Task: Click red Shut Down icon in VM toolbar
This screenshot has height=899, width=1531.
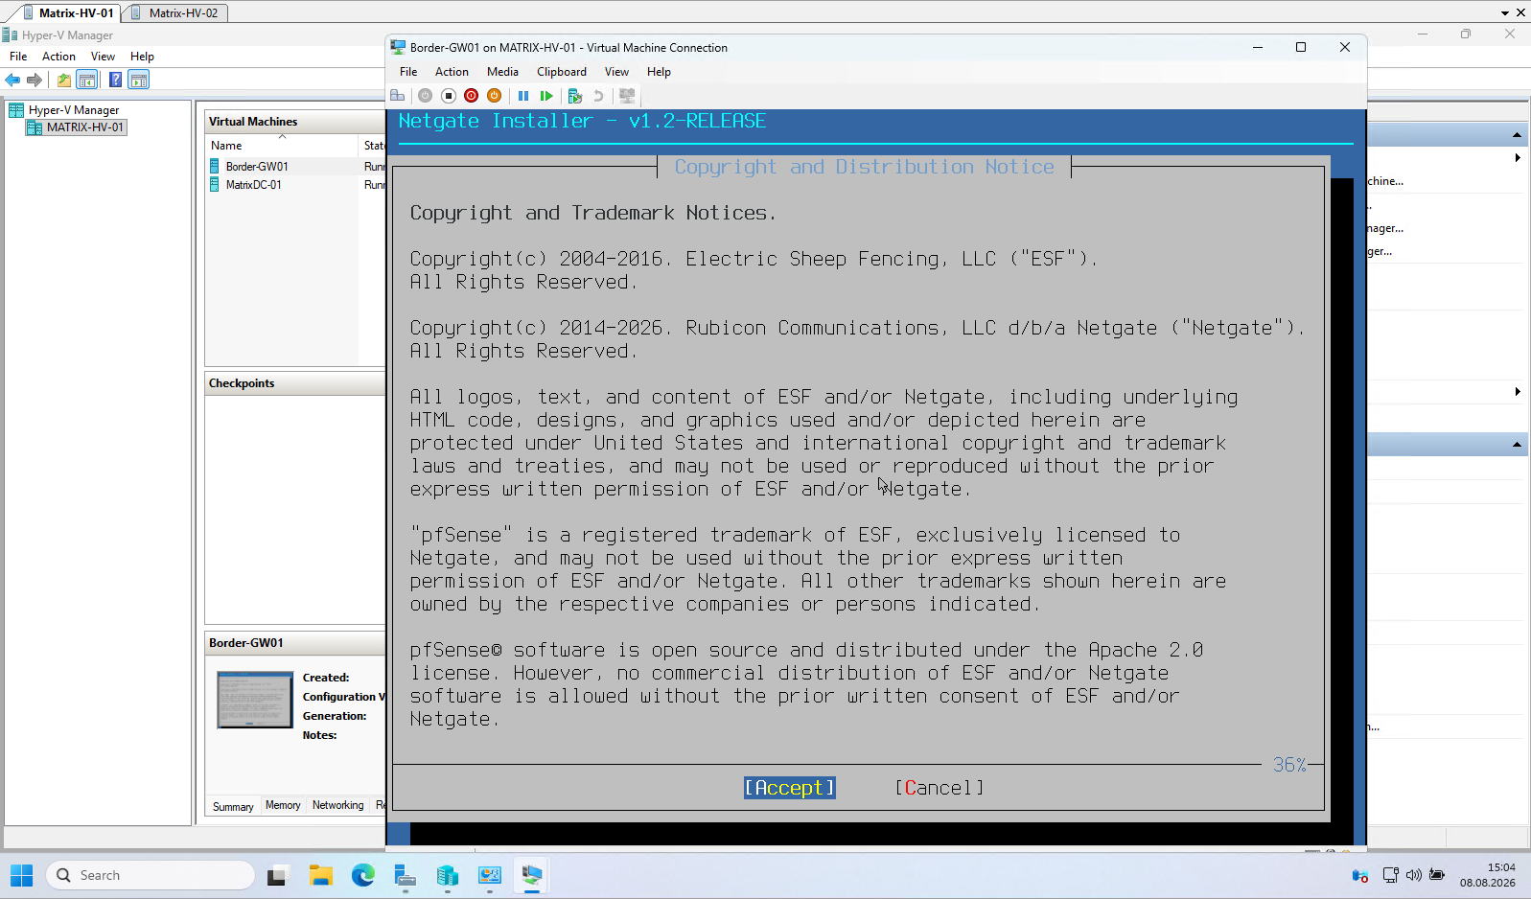Action: pos(471,96)
